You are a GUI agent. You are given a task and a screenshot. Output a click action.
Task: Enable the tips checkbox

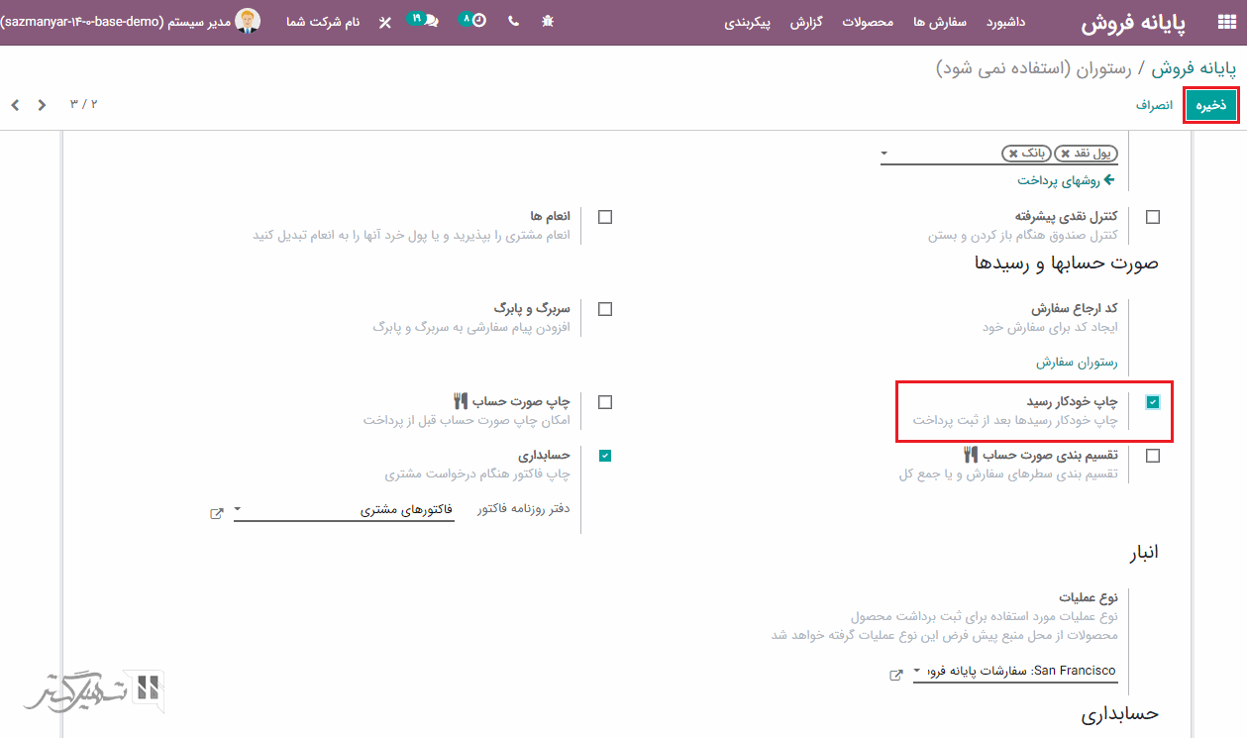pos(605,217)
